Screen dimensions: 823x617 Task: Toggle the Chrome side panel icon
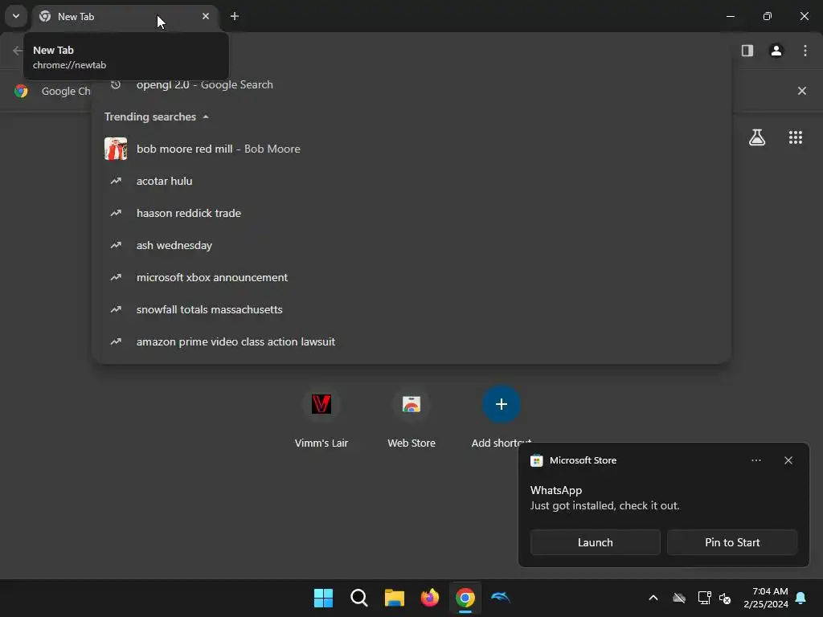[747, 51]
